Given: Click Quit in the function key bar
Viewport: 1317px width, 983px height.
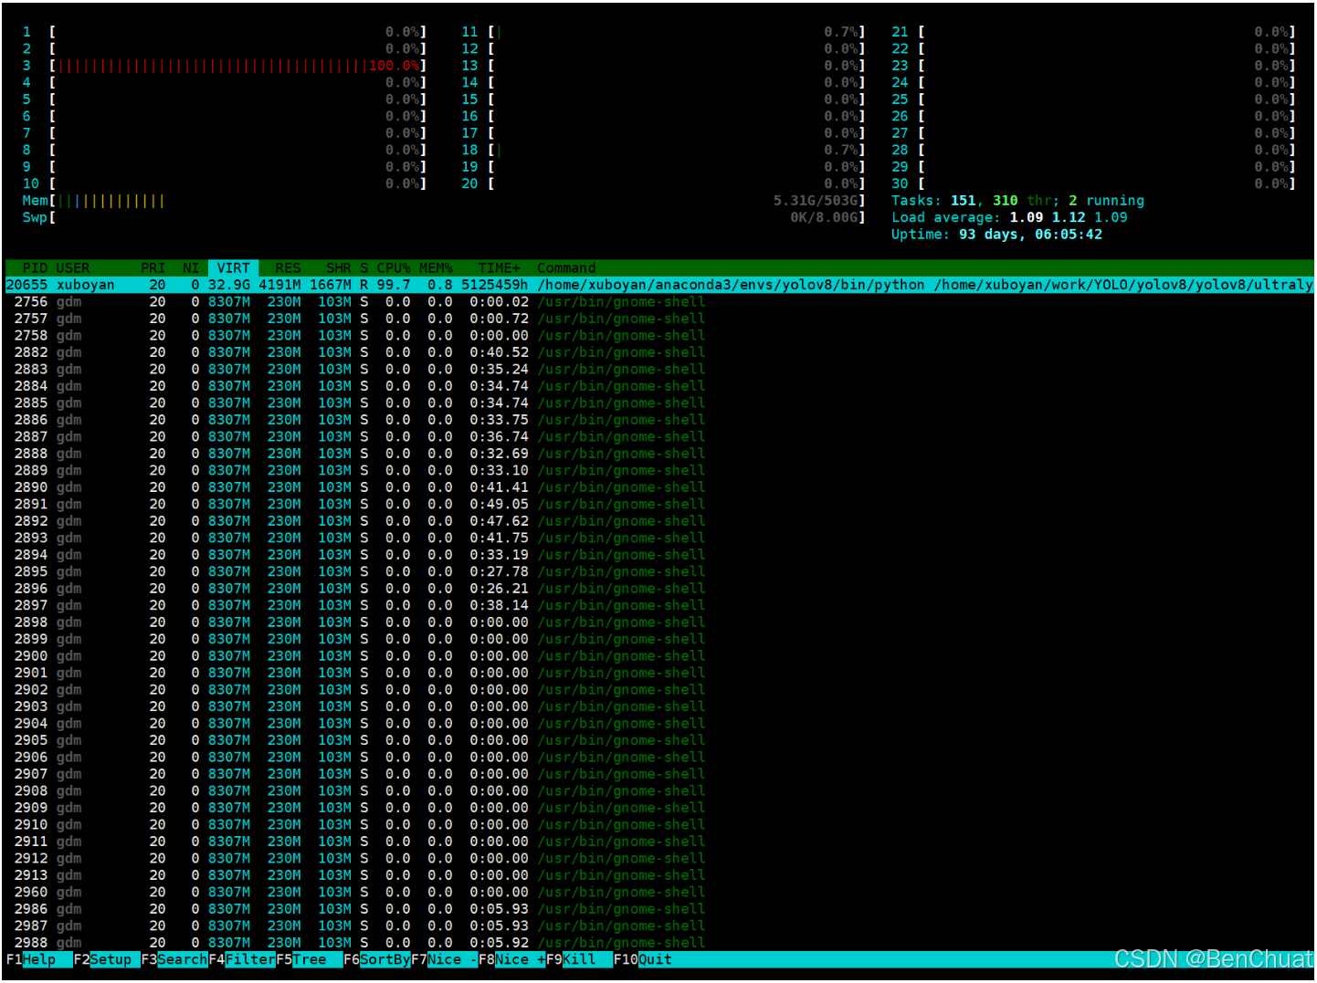Looking at the screenshot, I should click(643, 959).
